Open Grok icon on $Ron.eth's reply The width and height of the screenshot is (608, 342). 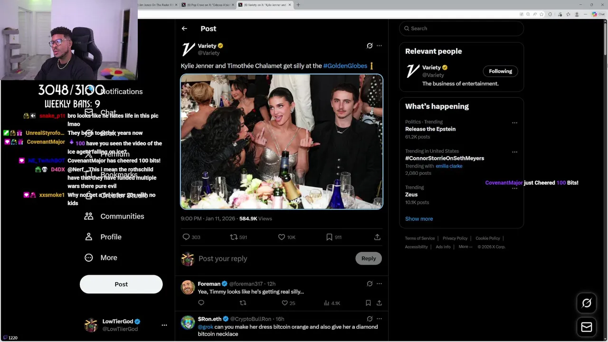[370, 319]
